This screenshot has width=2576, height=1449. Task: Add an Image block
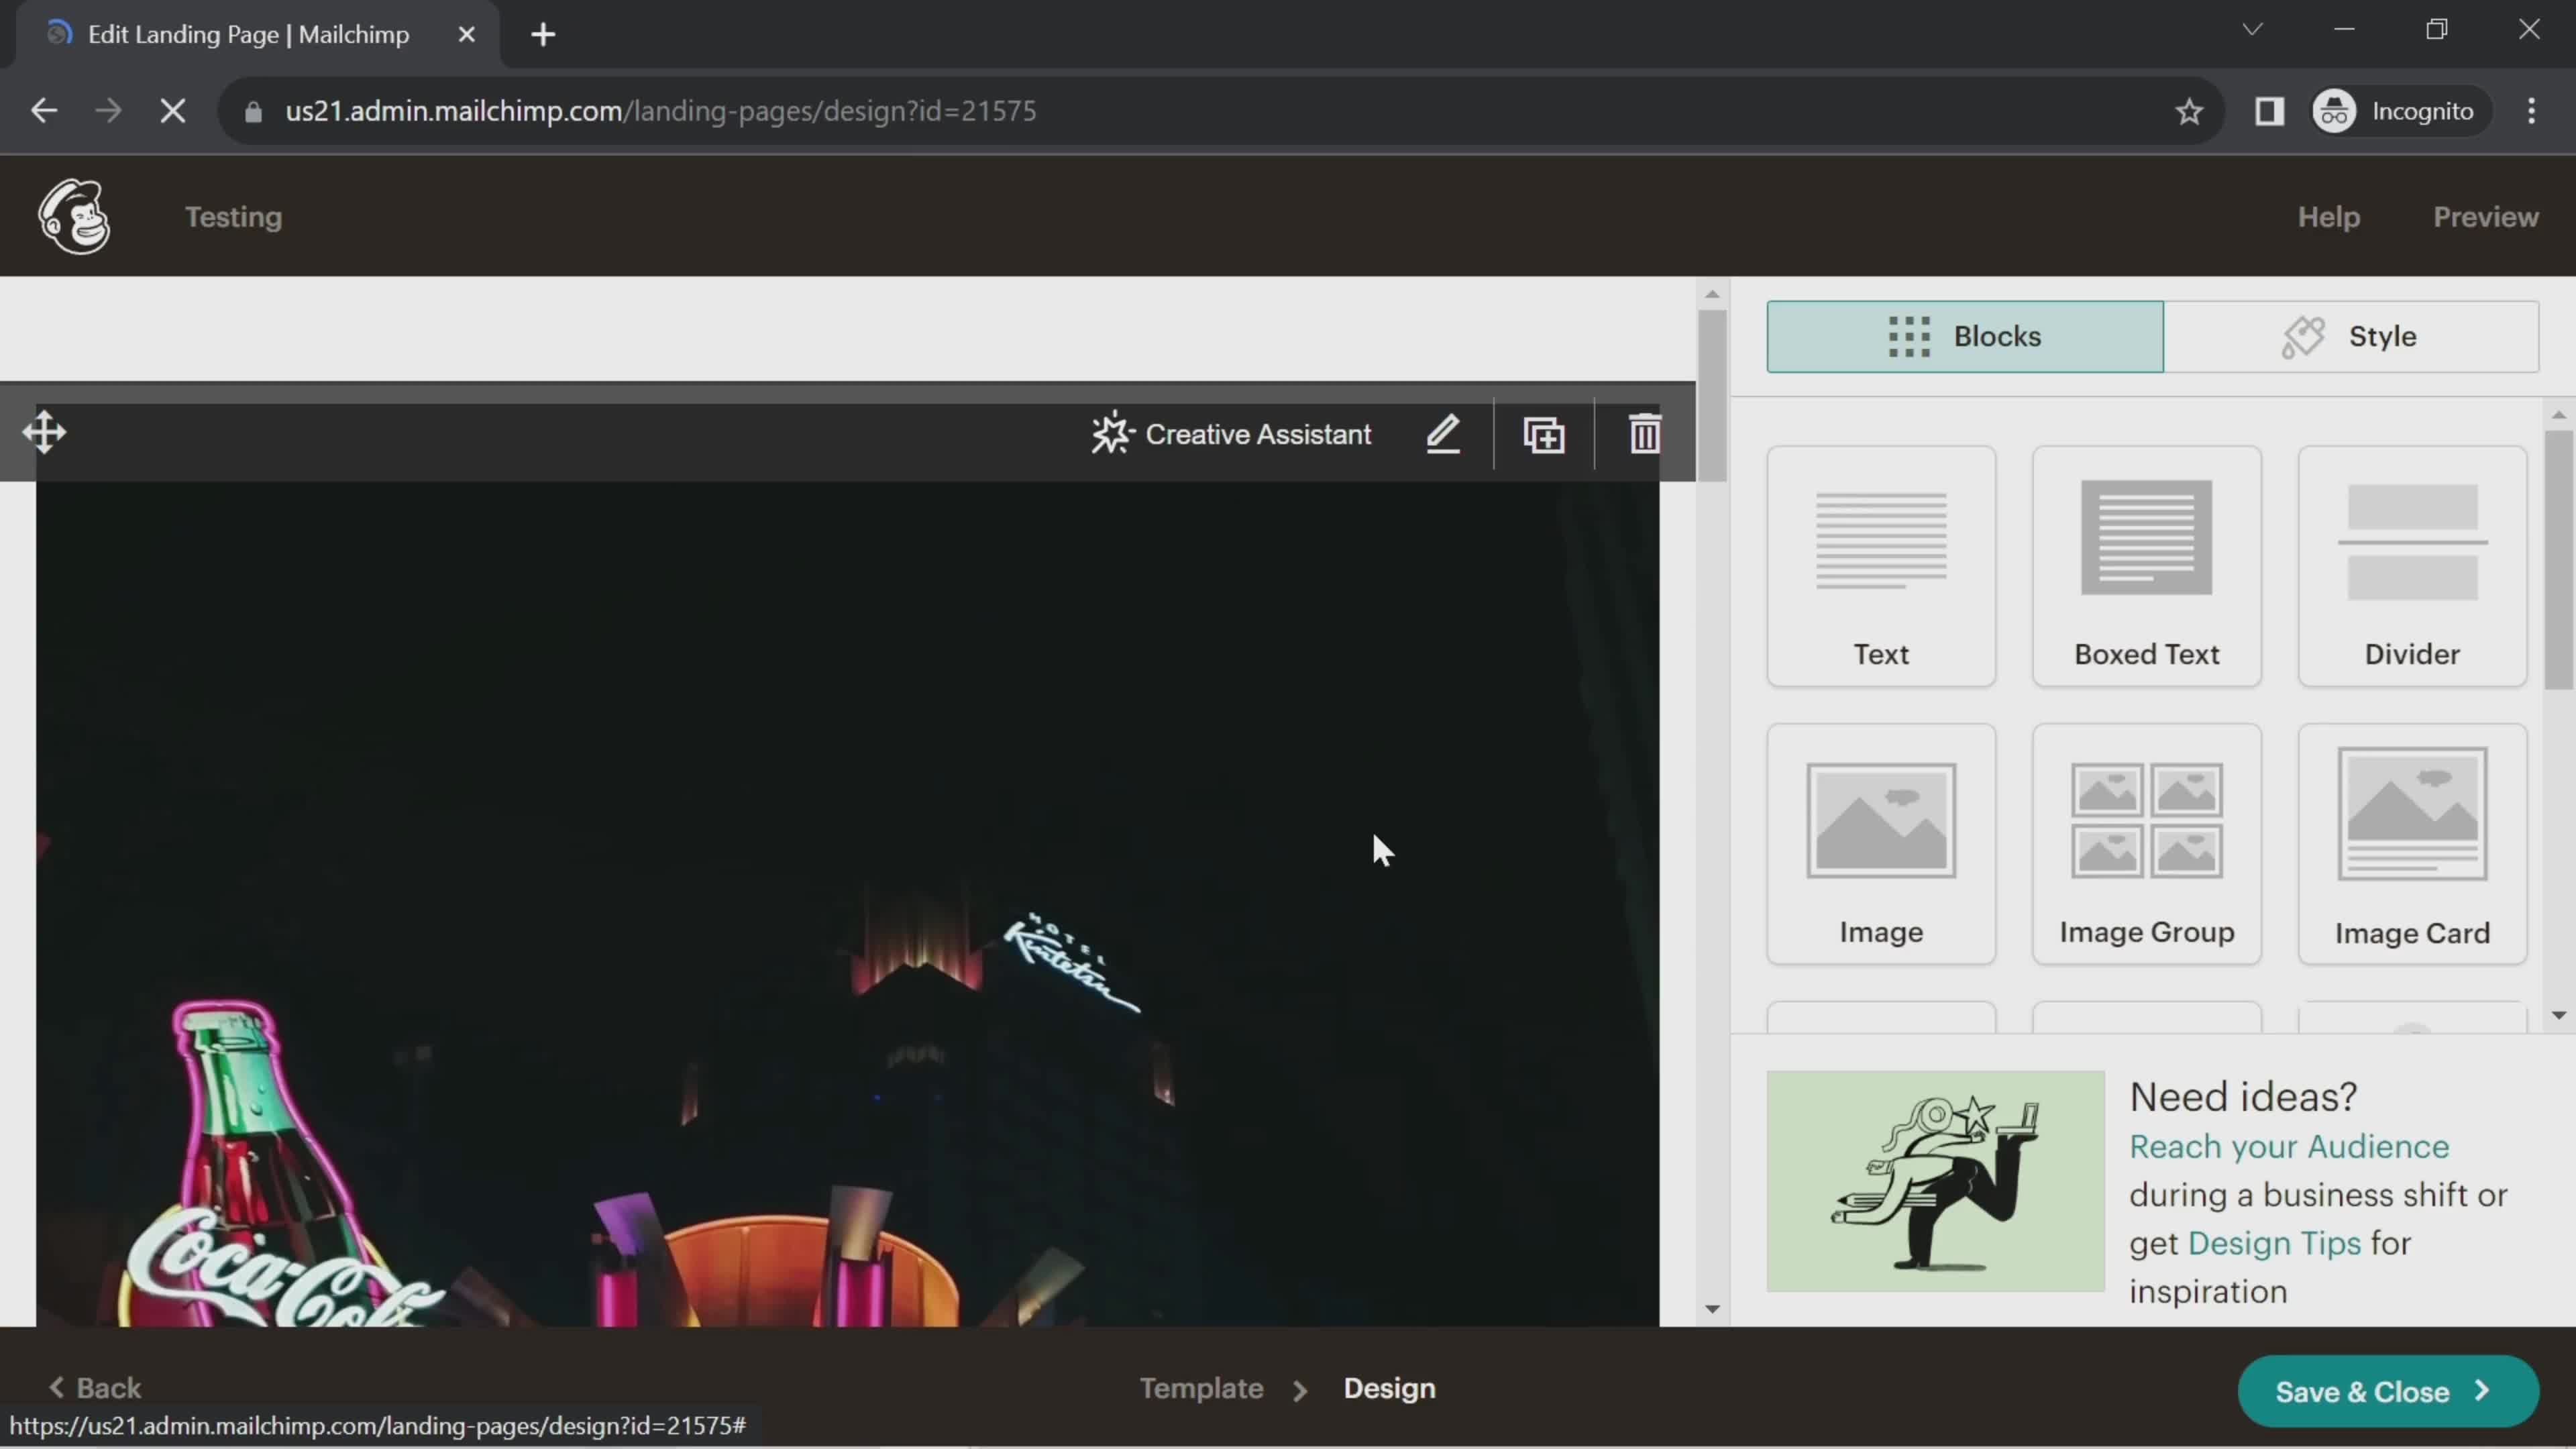click(1881, 845)
